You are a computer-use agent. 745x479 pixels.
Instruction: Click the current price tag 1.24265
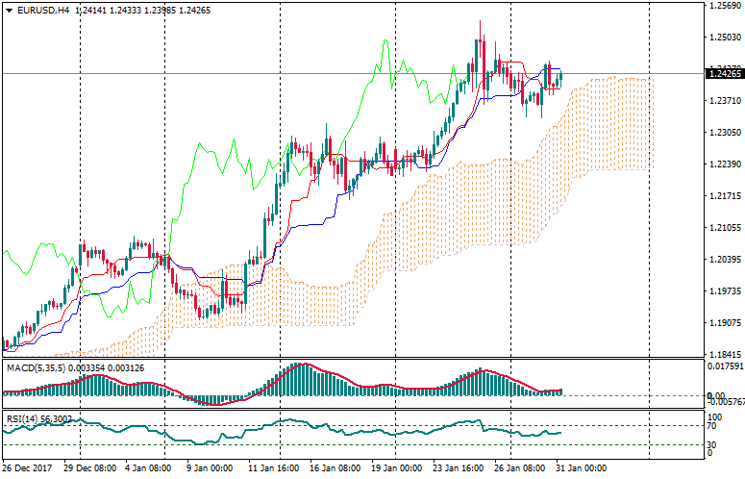click(x=723, y=73)
